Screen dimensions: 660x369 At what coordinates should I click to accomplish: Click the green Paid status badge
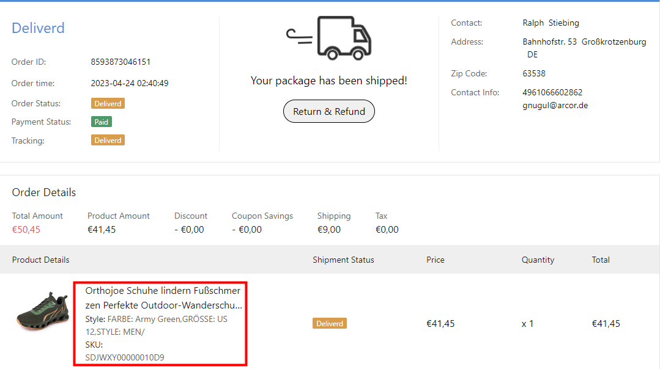click(x=102, y=122)
